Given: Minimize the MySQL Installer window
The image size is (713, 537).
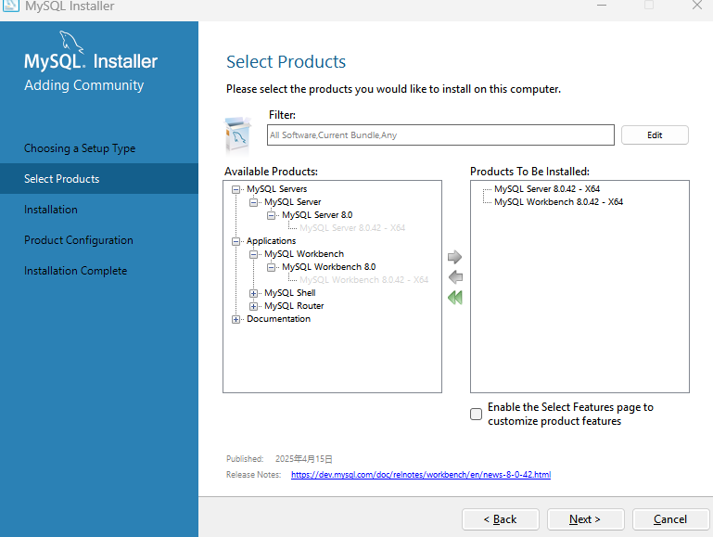Looking at the screenshot, I should [602, 6].
